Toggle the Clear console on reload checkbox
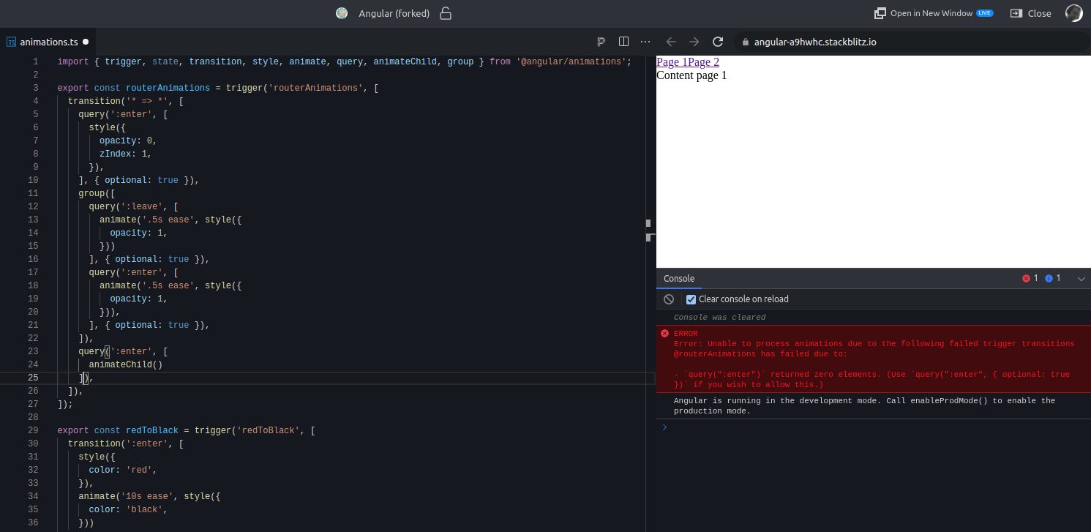 click(691, 299)
